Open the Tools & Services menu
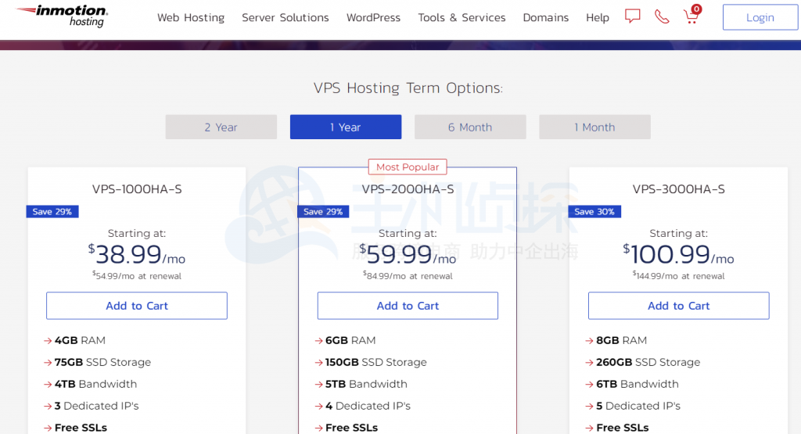Screen dimensions: 801x434 tap(462, 17)
